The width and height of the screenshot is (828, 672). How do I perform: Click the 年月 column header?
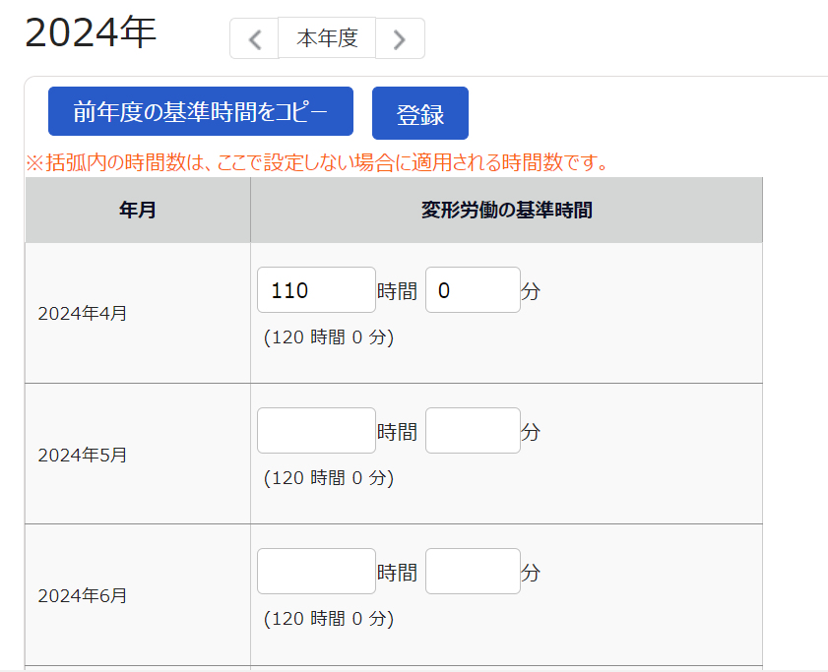(138, 211)
